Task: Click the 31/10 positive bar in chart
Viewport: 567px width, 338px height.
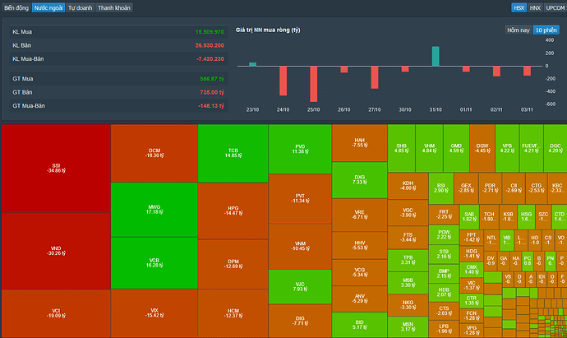Action: (x=436, y=56)
